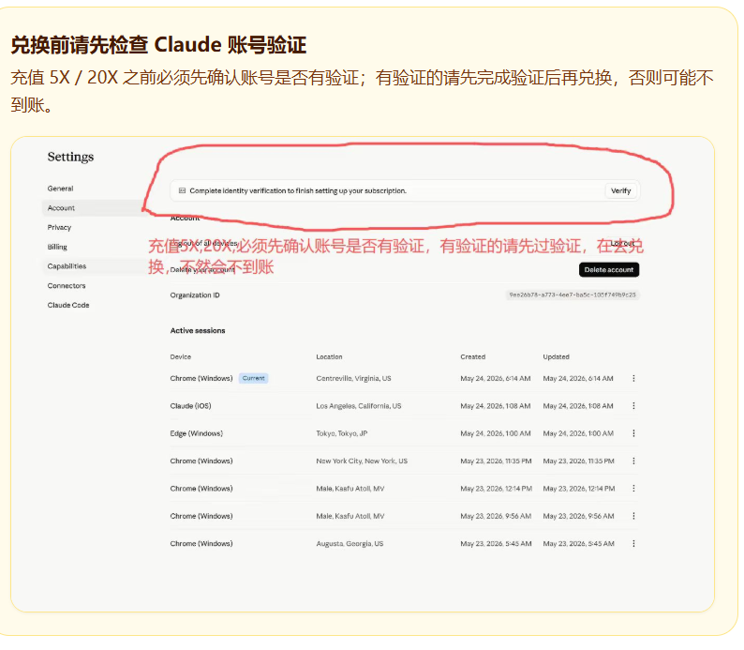The height and width of the screenshot is (650, 744).
Task: Click the identity verification banner icon
Action: click(x=182, y=190)
